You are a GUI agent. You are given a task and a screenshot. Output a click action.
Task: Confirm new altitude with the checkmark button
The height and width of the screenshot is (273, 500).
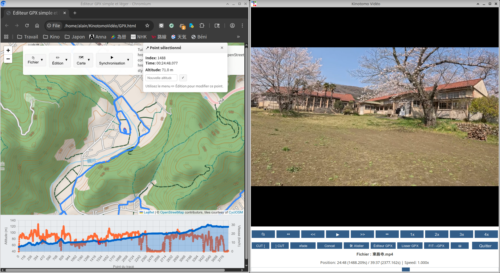pyautogui.click(x=183, y=78)
